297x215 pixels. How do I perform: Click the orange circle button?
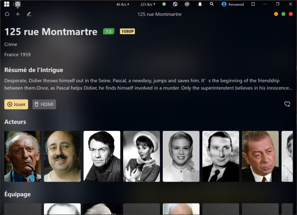(x=276, y=14)
